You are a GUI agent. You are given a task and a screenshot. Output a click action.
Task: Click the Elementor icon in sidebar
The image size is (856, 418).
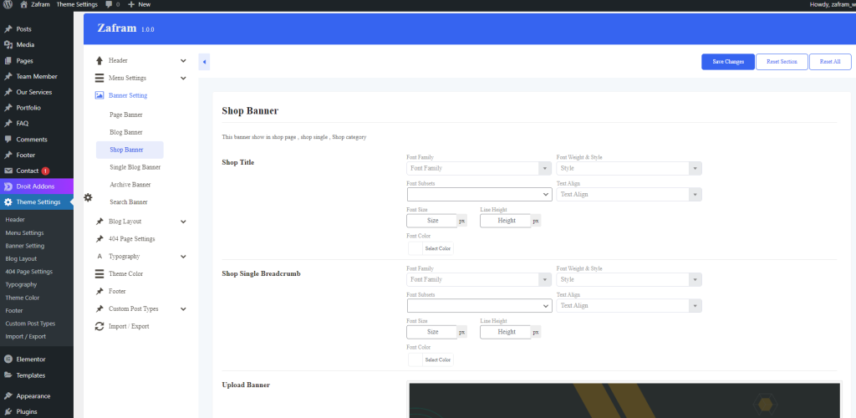(8, 359)
